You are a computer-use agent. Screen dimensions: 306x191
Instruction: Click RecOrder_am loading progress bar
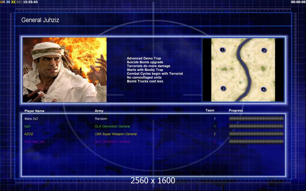coord(256,141)
